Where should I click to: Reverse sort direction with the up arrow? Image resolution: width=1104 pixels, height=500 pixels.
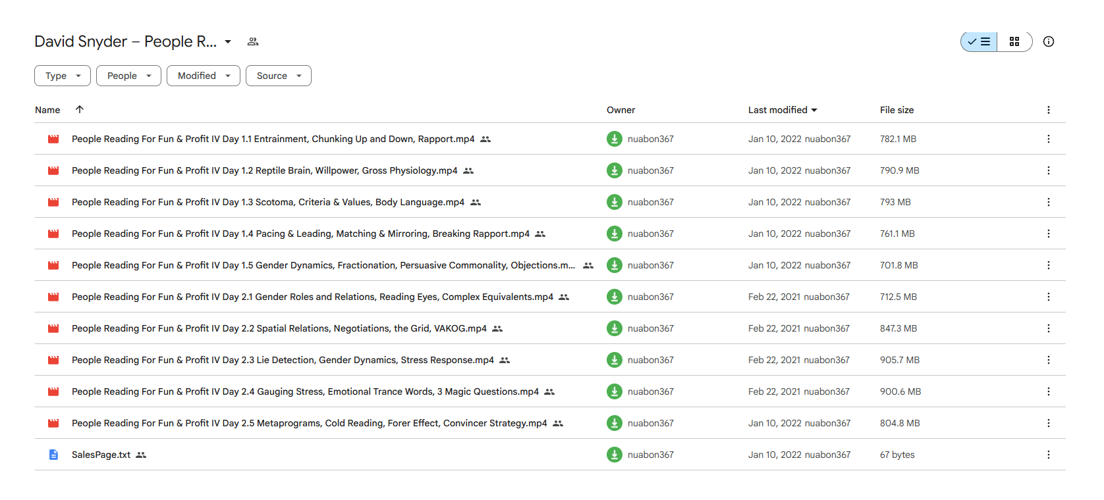[80, 109]
